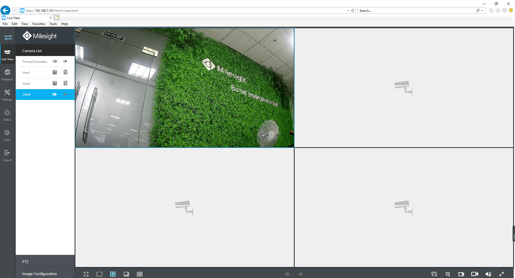Select the View2 row
Screen dimensions: 515x278
click(x=45, y=84)
